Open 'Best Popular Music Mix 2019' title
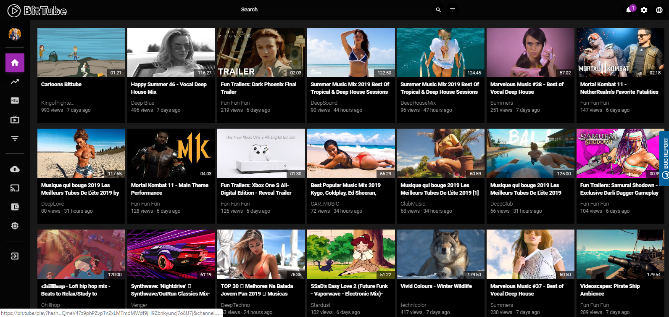 pyautogui.click(x=345, y=189)
